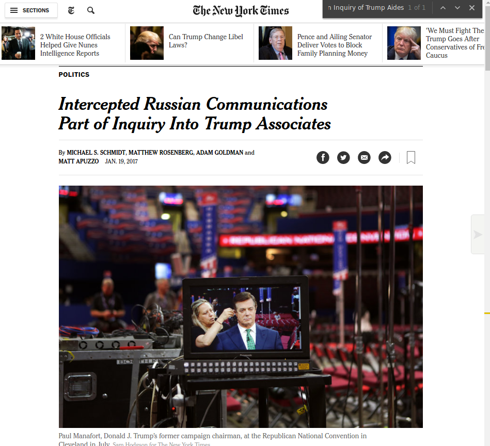The width and height of the screenshot is (490, 446).
Task: Share article on Facebook
Action: [323, 158]
